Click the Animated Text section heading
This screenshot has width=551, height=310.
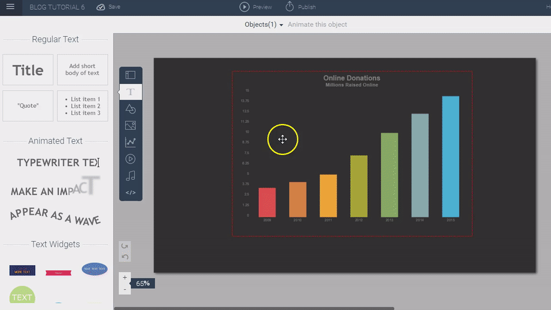click(x=55, y=141)
